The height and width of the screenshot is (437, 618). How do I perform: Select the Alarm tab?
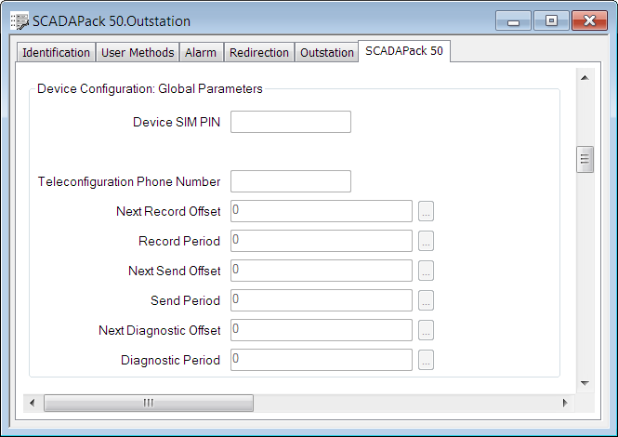pos(201,53)
